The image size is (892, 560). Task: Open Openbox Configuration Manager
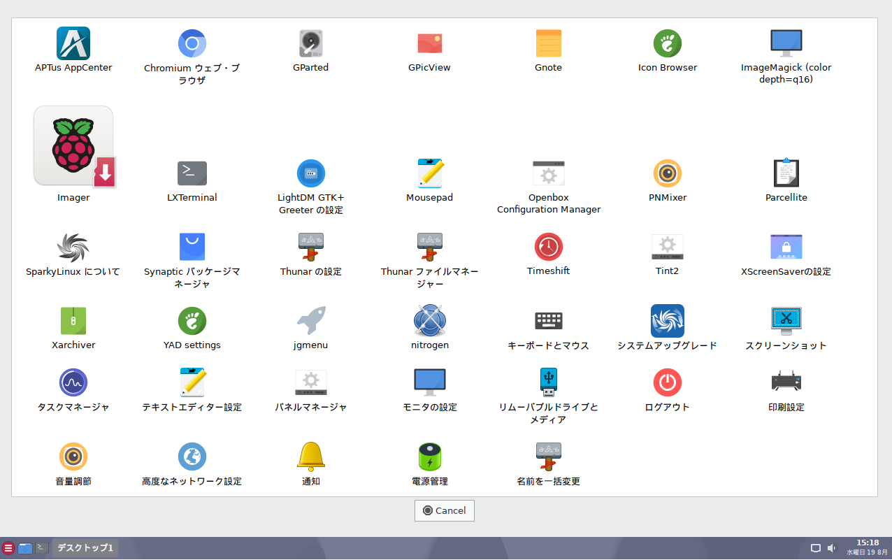pos(549,173)
